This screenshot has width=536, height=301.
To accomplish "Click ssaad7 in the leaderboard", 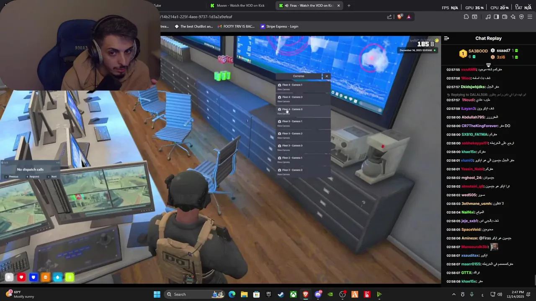I will tap(503, 51).
